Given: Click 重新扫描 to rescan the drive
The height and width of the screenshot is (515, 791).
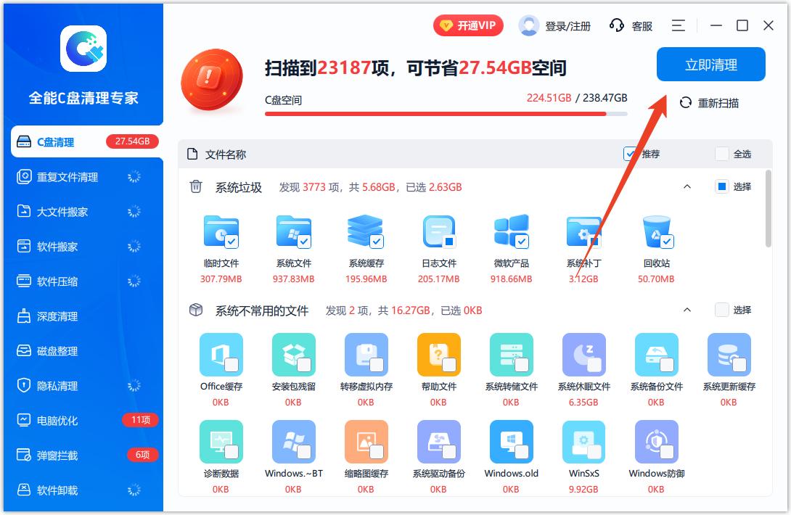Looking at the screenshot, I should coord(716,103).
